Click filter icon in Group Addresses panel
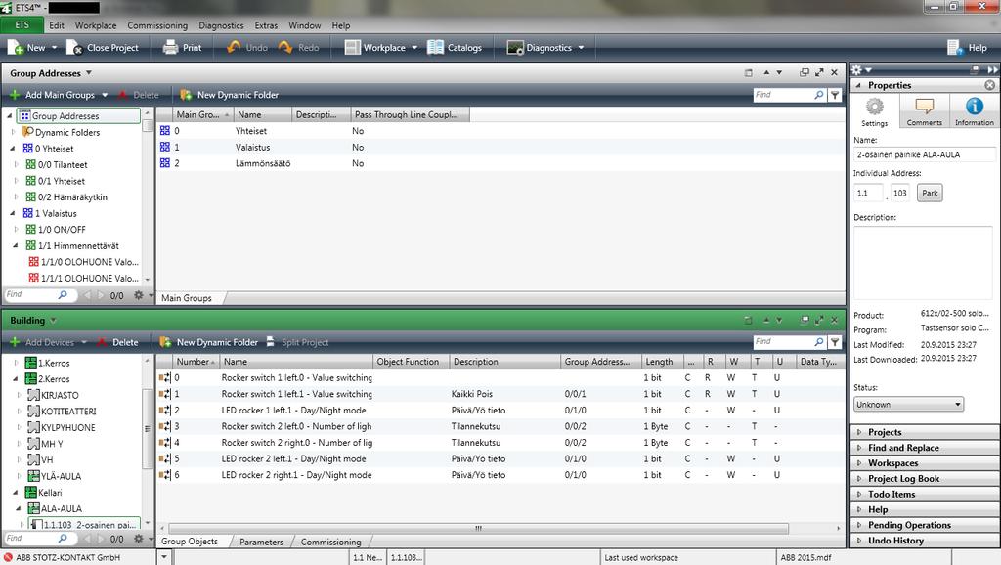This screenshot has width=1001, height=565. click(x=835, y=95)
